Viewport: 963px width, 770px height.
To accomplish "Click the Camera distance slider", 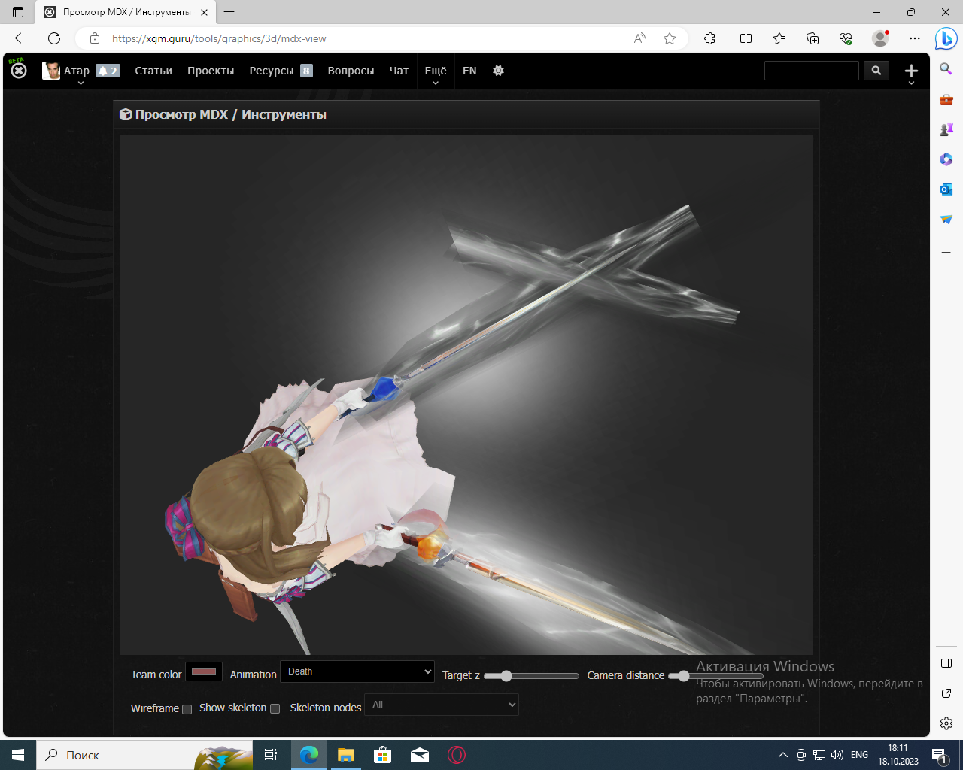I will click(715, 676).
